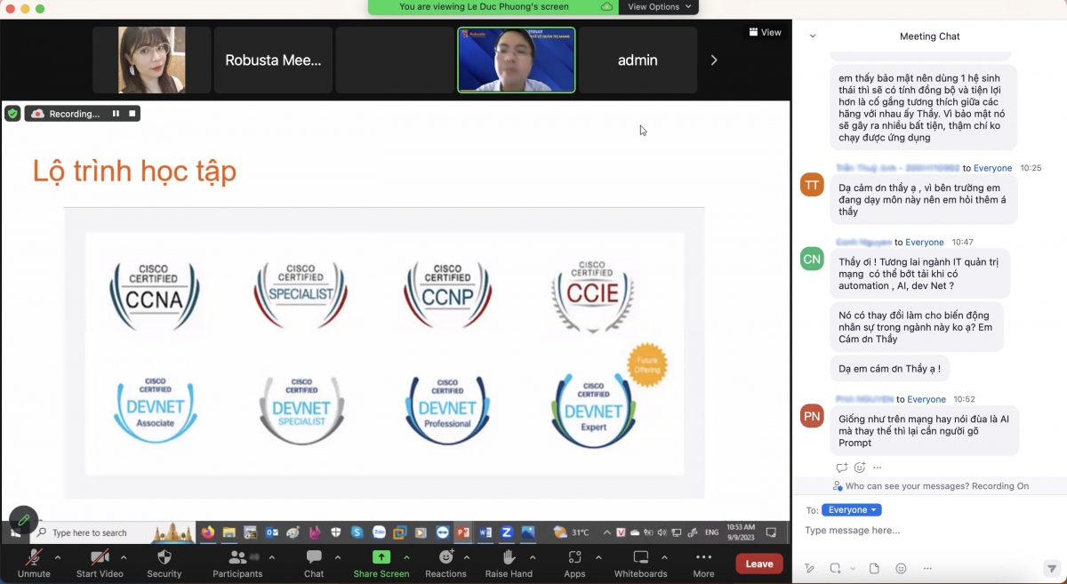Click the weather 31°C taskbar widget

pos(572,532)
